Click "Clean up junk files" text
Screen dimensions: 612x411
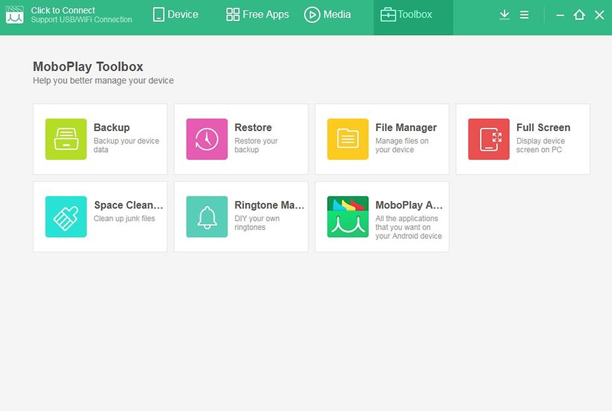coord(124,219)
